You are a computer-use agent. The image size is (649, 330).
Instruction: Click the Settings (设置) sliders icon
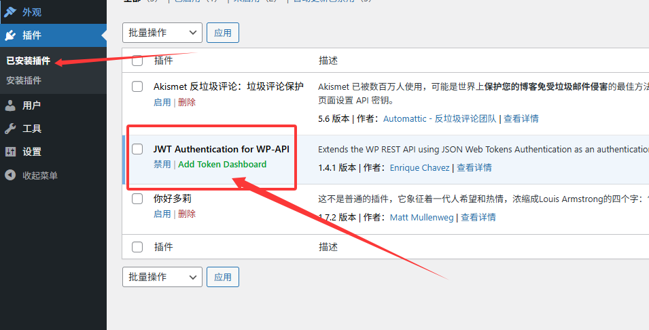pos(10,152)
